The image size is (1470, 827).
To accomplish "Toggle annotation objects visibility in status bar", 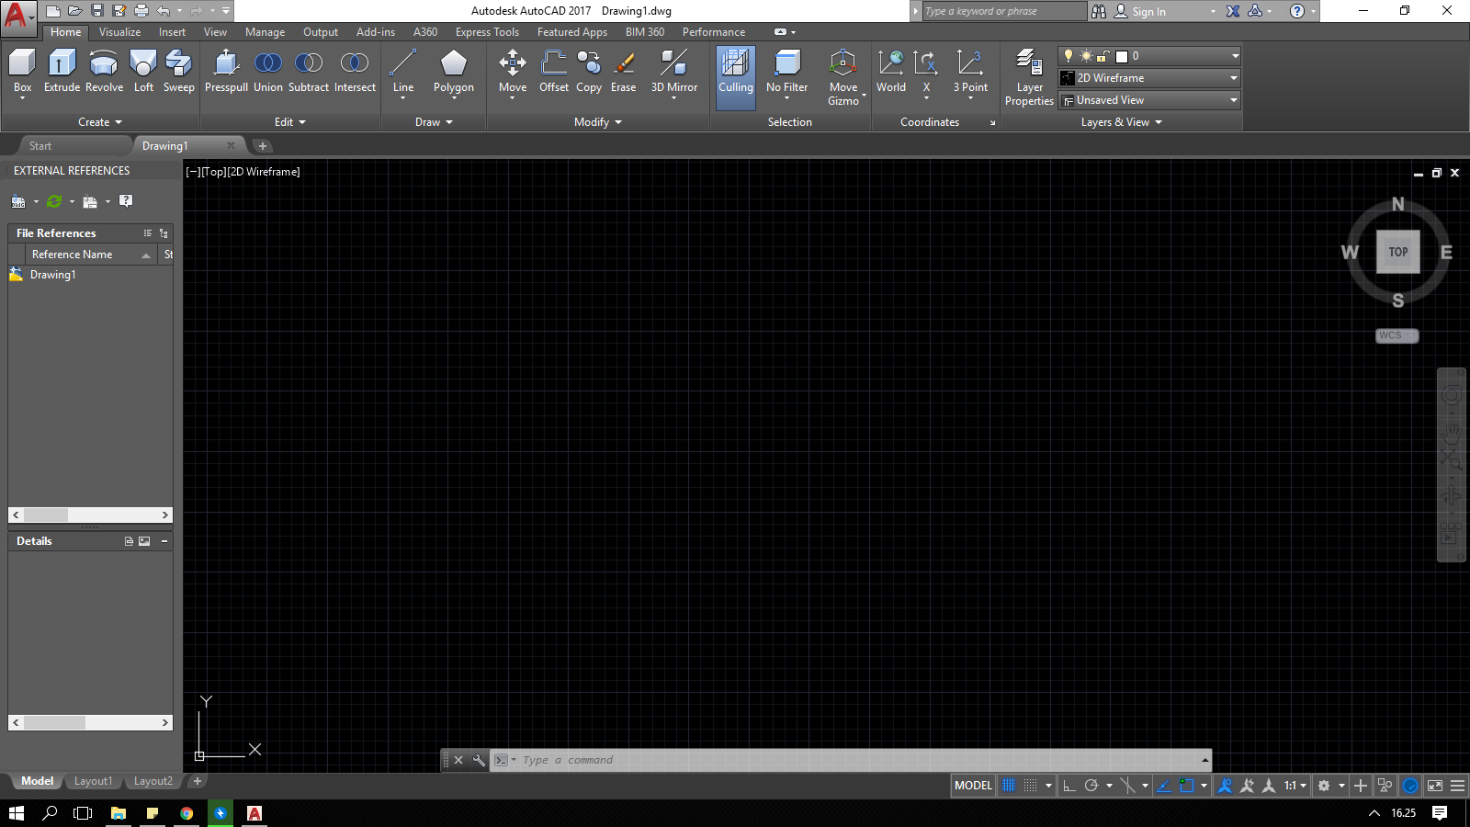I will (x=1225, y=786).
